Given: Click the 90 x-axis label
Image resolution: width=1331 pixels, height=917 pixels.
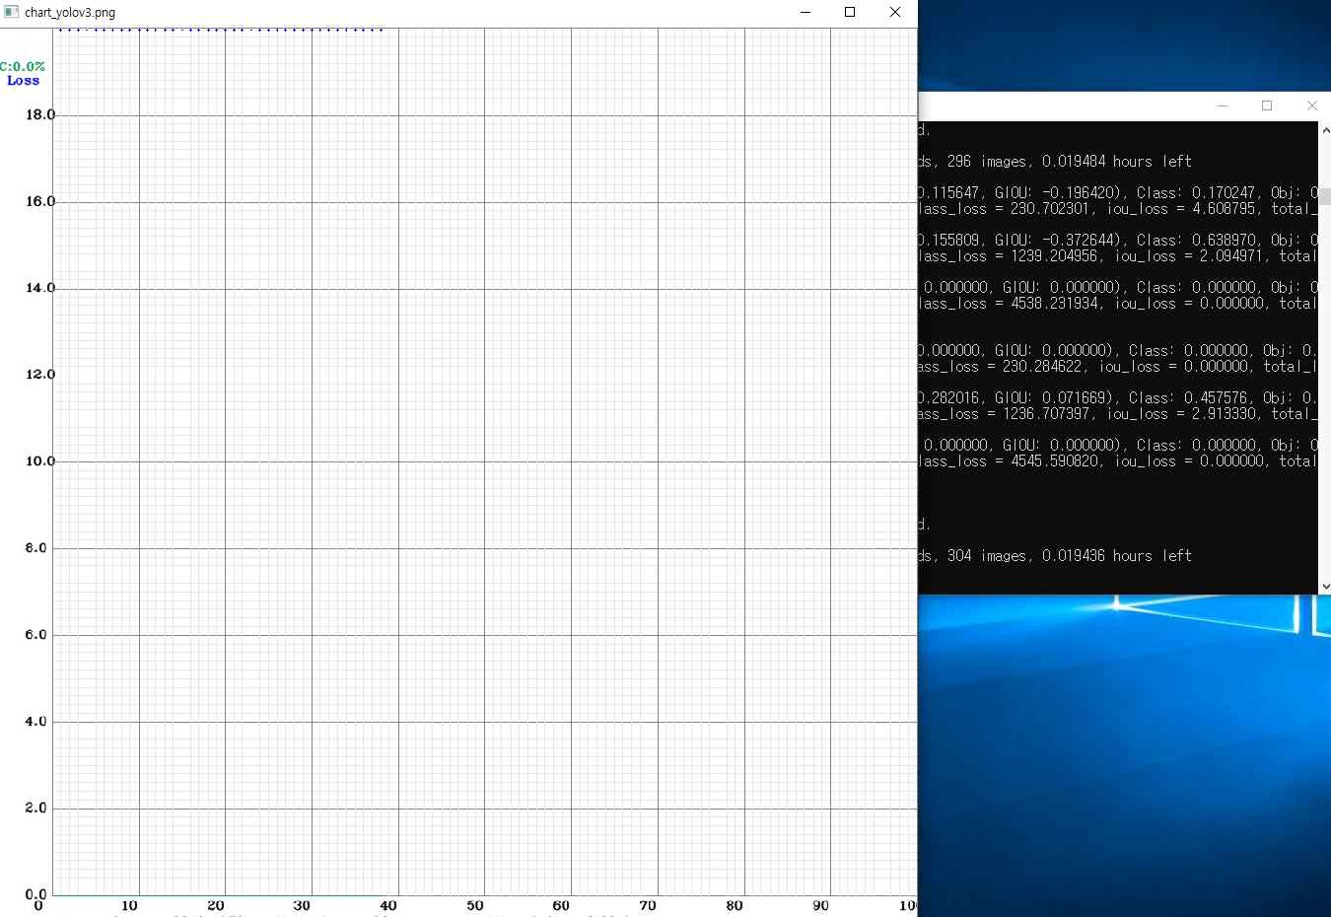Looking at the screenshot, I should coord(820,905).
